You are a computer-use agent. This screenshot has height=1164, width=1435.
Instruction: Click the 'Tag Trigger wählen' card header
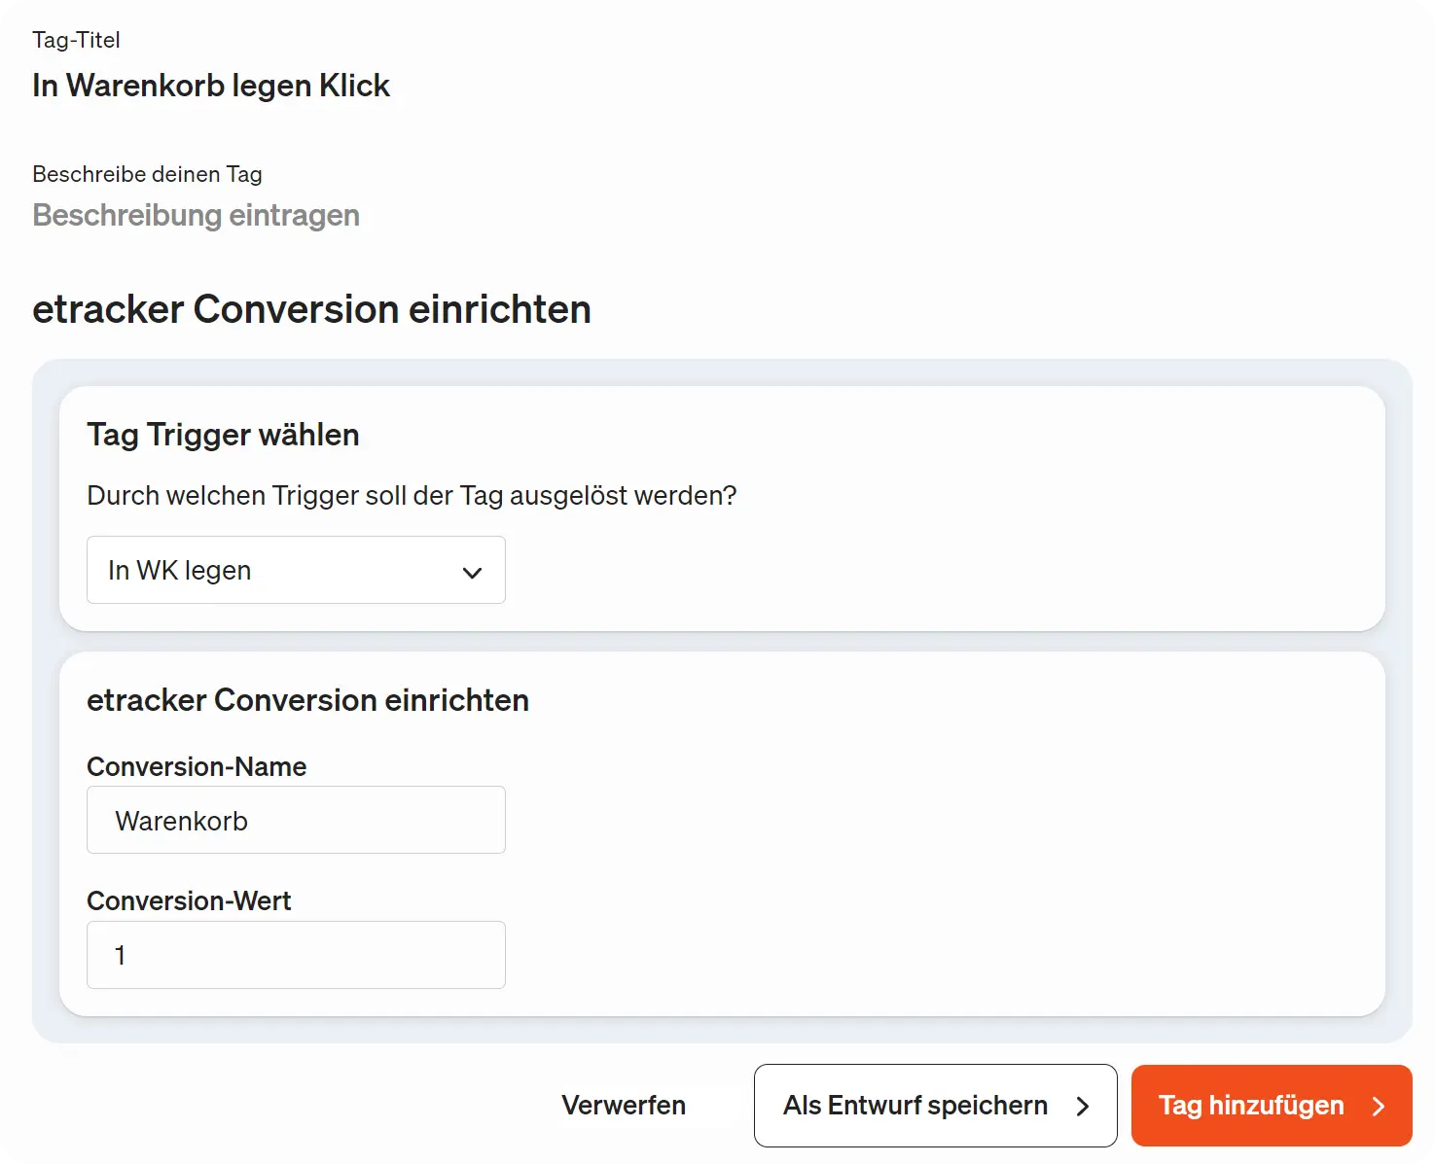click(223, 435)
